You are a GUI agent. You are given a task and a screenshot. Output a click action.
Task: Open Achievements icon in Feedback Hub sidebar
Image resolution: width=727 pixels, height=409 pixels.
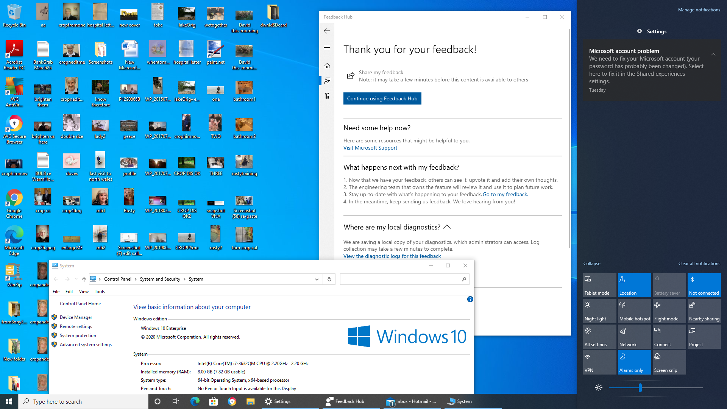pyautogui.click(x=327, y=95)
